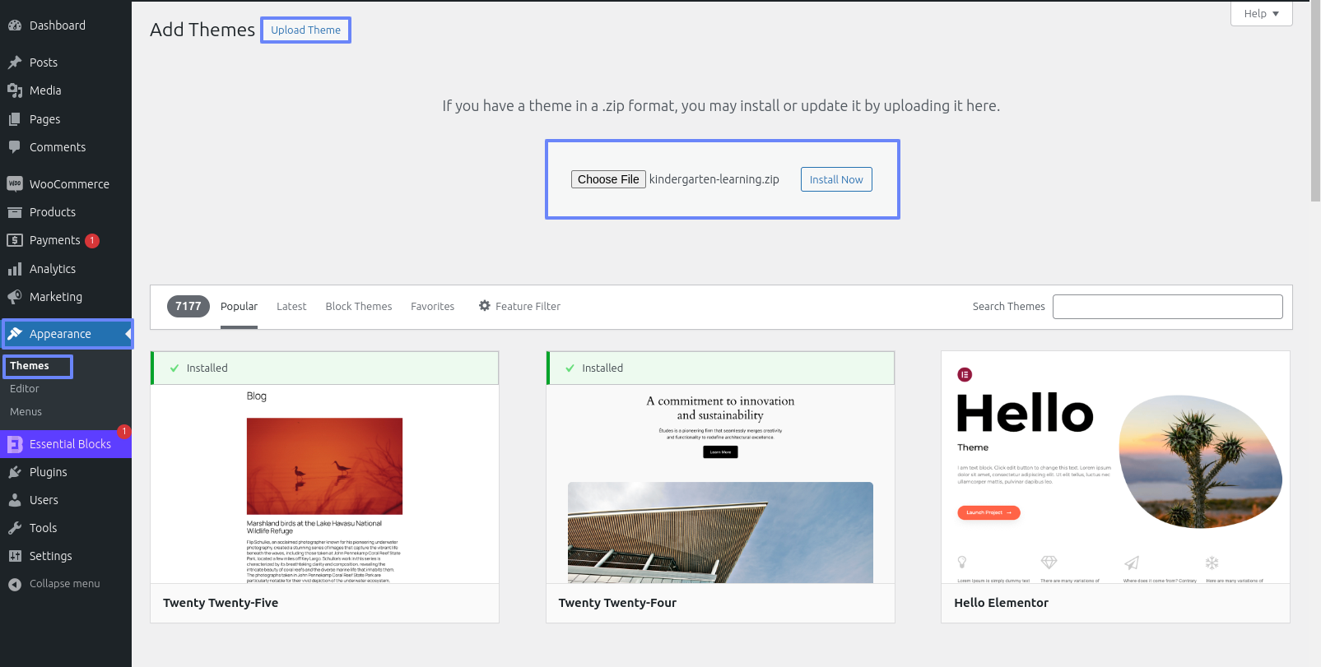
Task: Click the Twenty Twenty-Five theme name
Action: click(221, 603)
